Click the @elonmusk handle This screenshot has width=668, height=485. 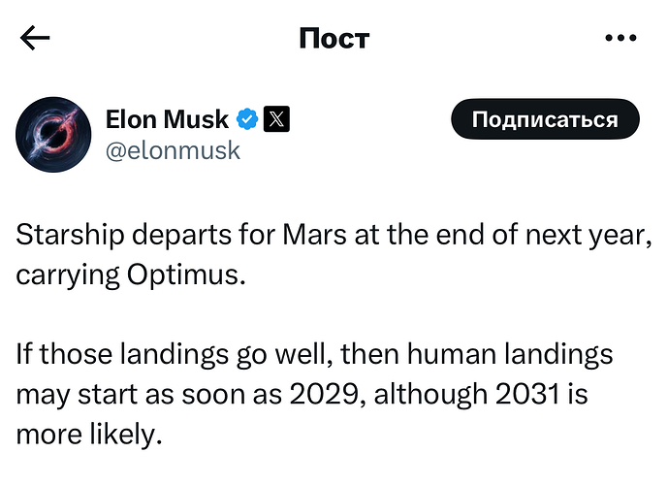pos(173,151)
